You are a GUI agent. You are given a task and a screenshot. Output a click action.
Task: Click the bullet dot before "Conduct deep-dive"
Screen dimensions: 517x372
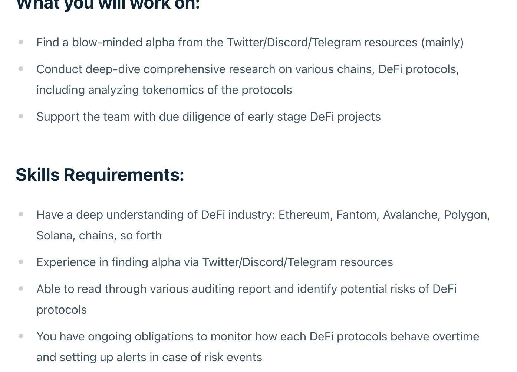pyautogui.click(x=21, y=69)
